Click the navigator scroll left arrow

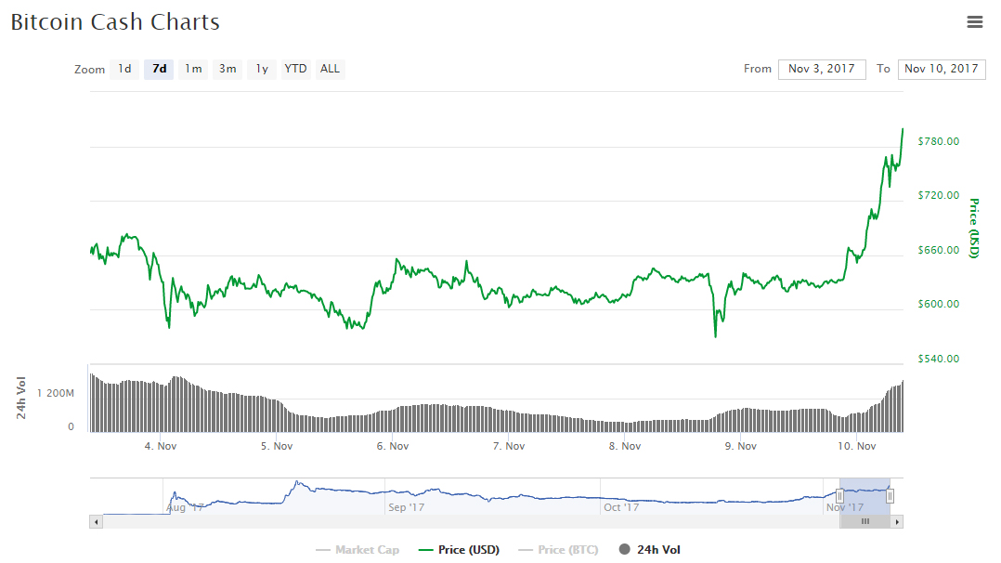pos(96,522)
